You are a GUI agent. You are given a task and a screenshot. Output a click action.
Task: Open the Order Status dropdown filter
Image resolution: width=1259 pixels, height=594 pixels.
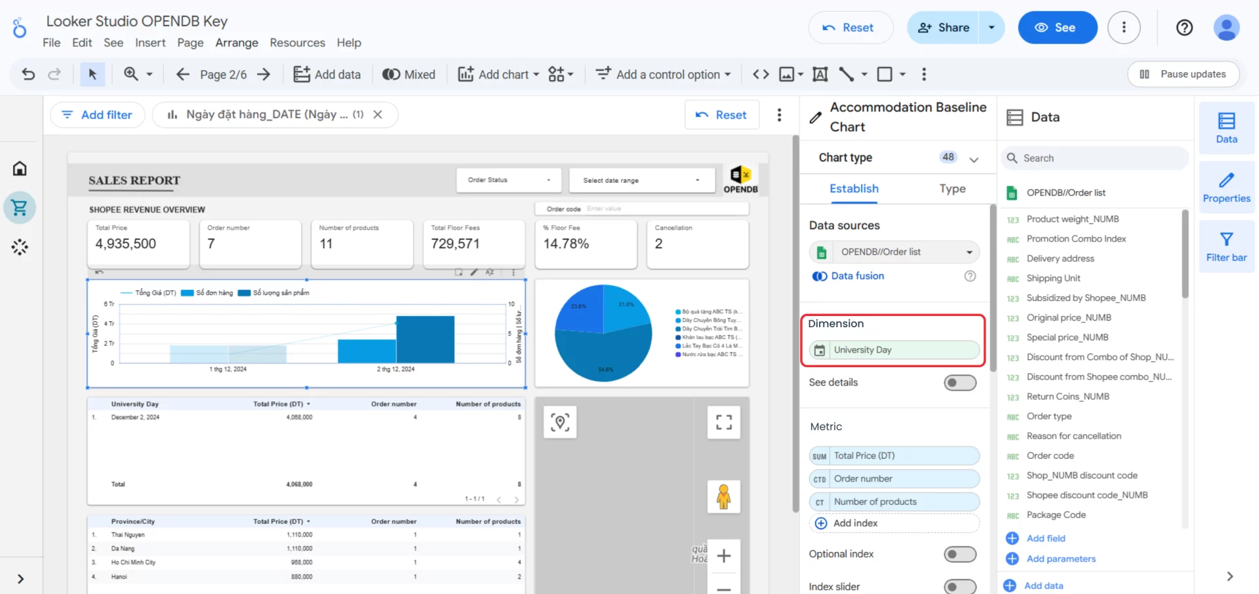pos(508,180)
